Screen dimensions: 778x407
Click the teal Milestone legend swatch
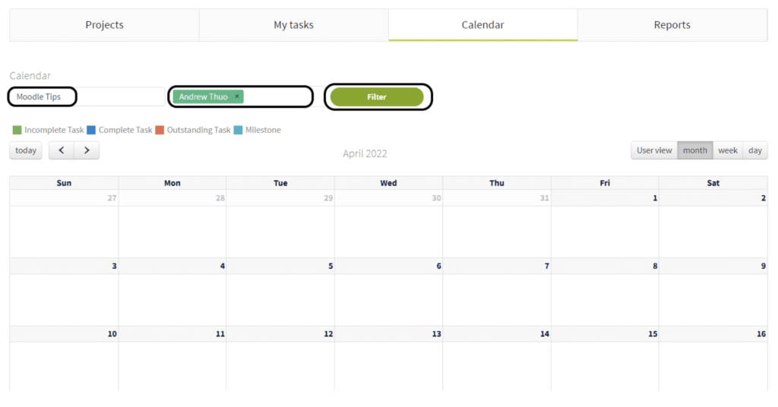click(238, 130)
